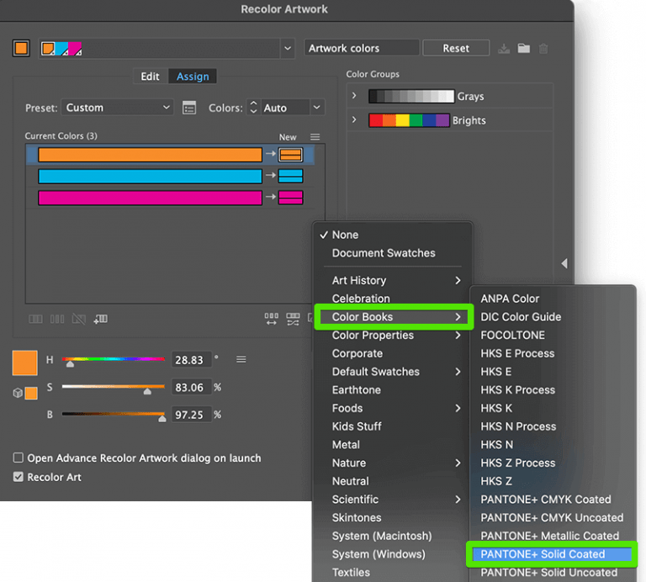Screen dimensions: 646x582
Task: Open the Preset Custom dropdown
Action: [x=118, y=108]
